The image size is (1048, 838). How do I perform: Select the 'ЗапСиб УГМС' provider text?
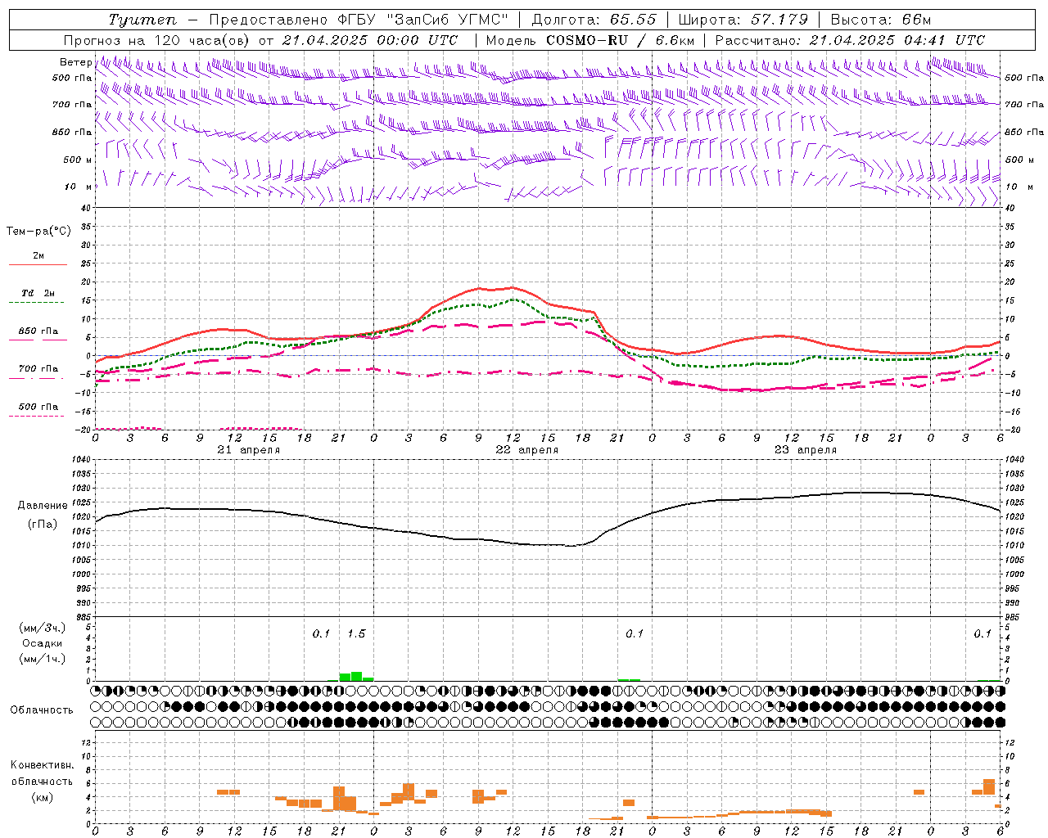(x=449, y=20)
